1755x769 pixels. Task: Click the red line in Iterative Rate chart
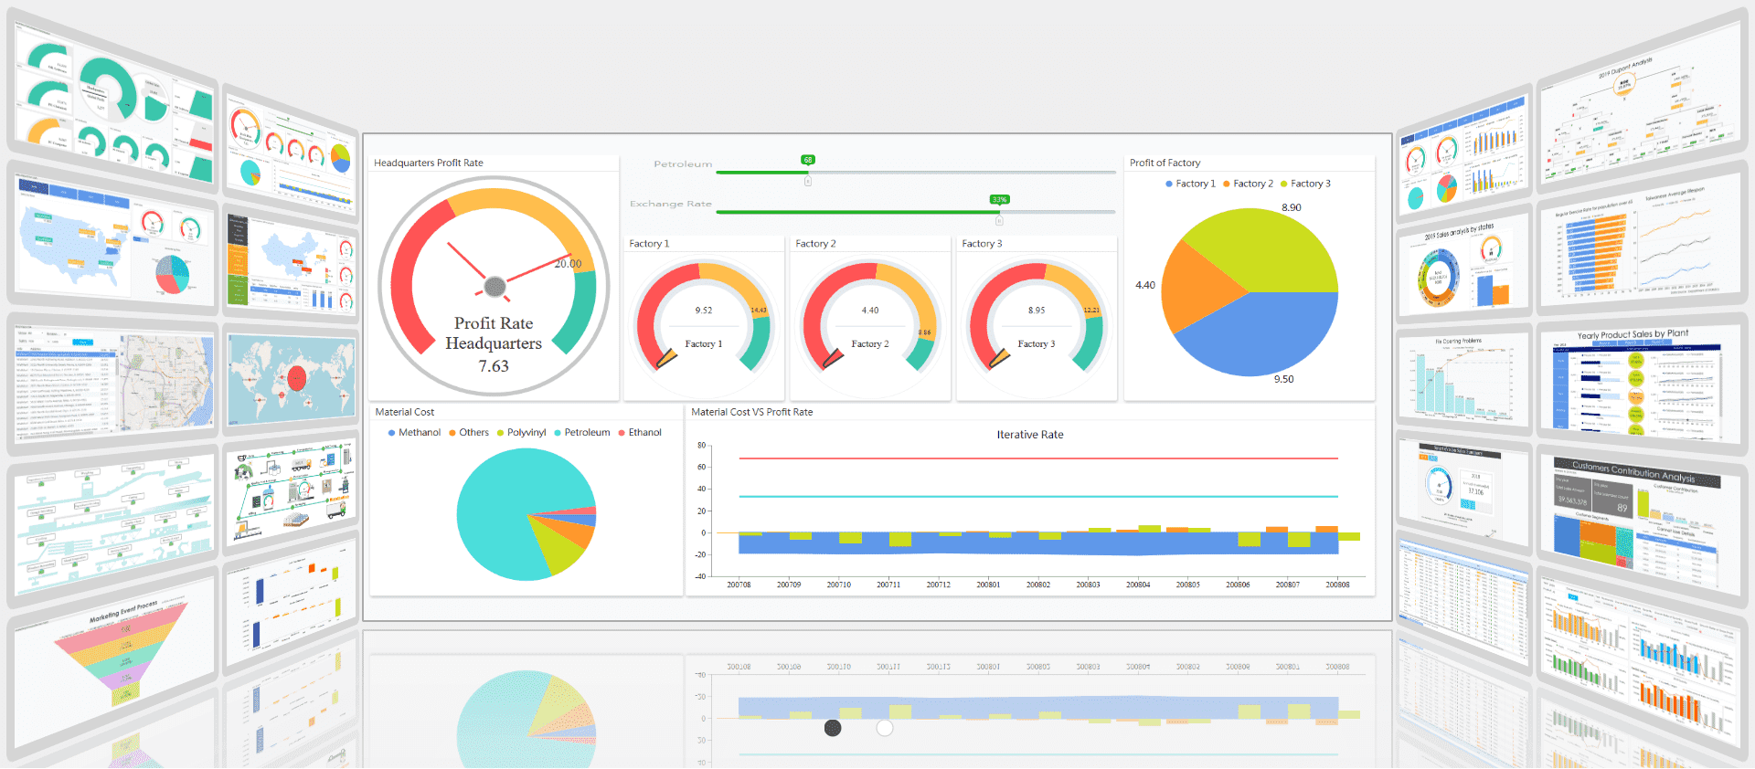point(1038,458)
